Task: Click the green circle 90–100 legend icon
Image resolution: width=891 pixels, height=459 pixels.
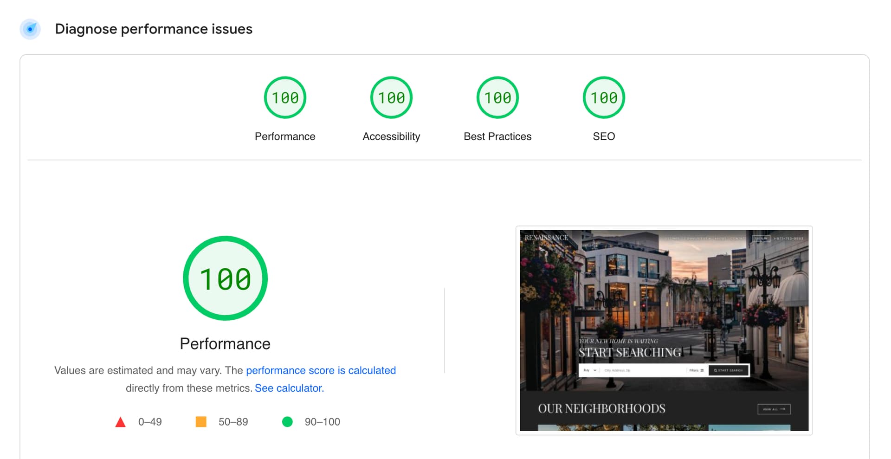Action: click(287, 422)
